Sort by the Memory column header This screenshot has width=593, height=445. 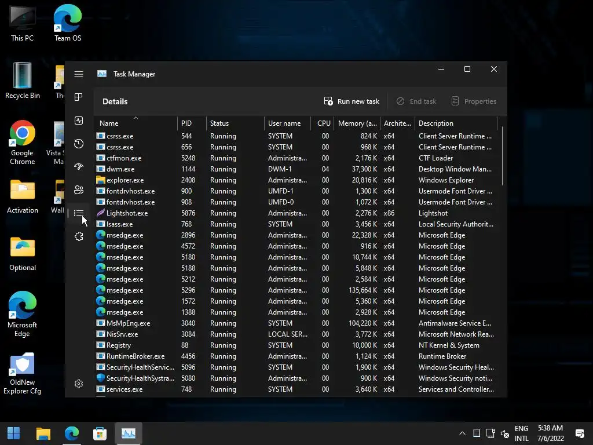[357, 123]
